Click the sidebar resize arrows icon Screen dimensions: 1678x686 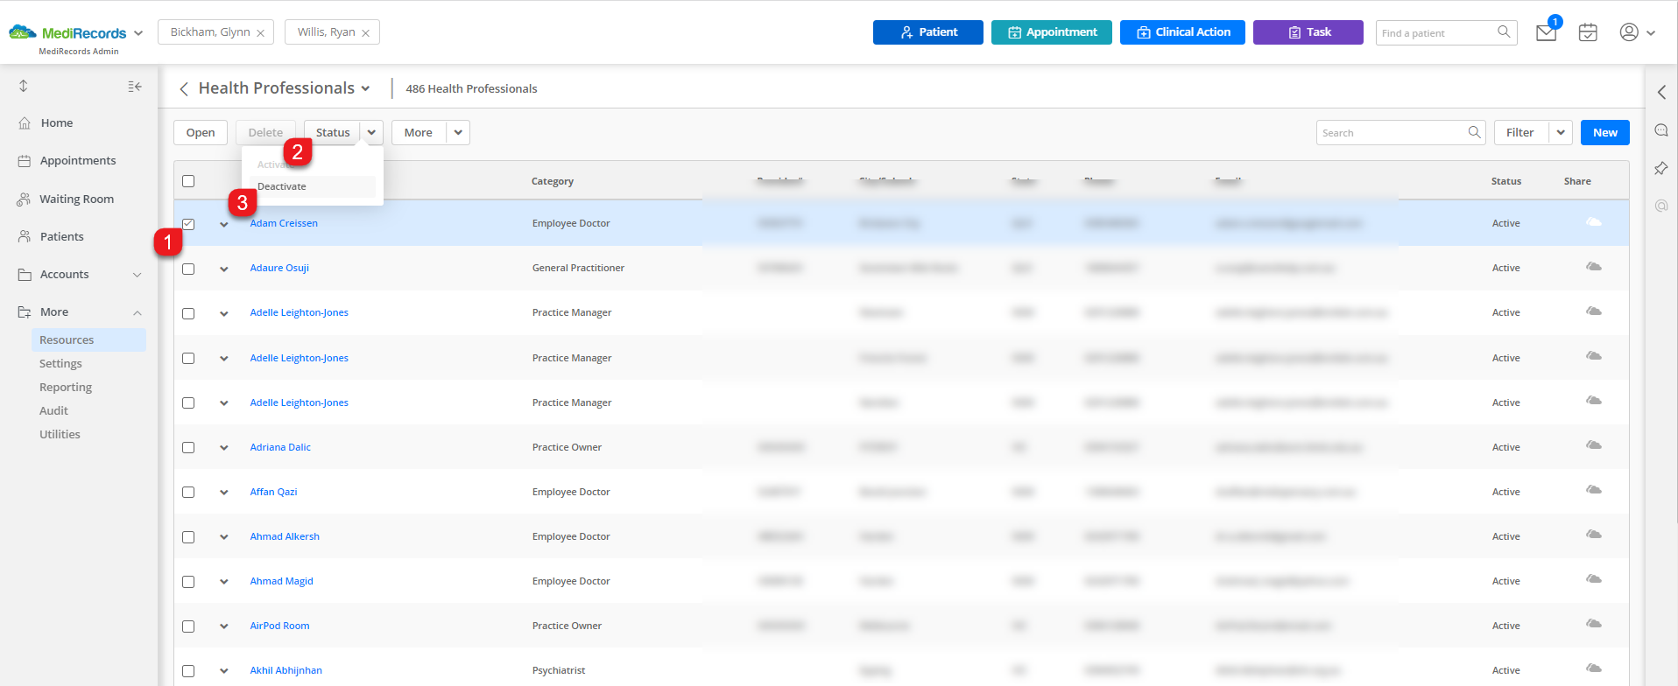pos(24,86)
